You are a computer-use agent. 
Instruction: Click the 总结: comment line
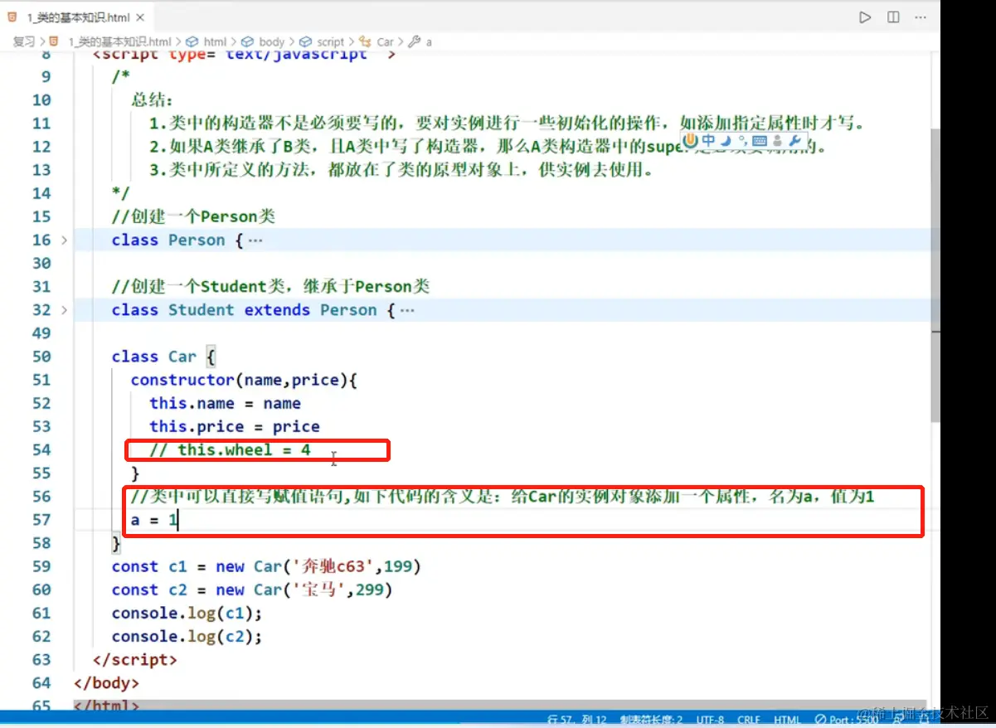[x=152, y=100]
